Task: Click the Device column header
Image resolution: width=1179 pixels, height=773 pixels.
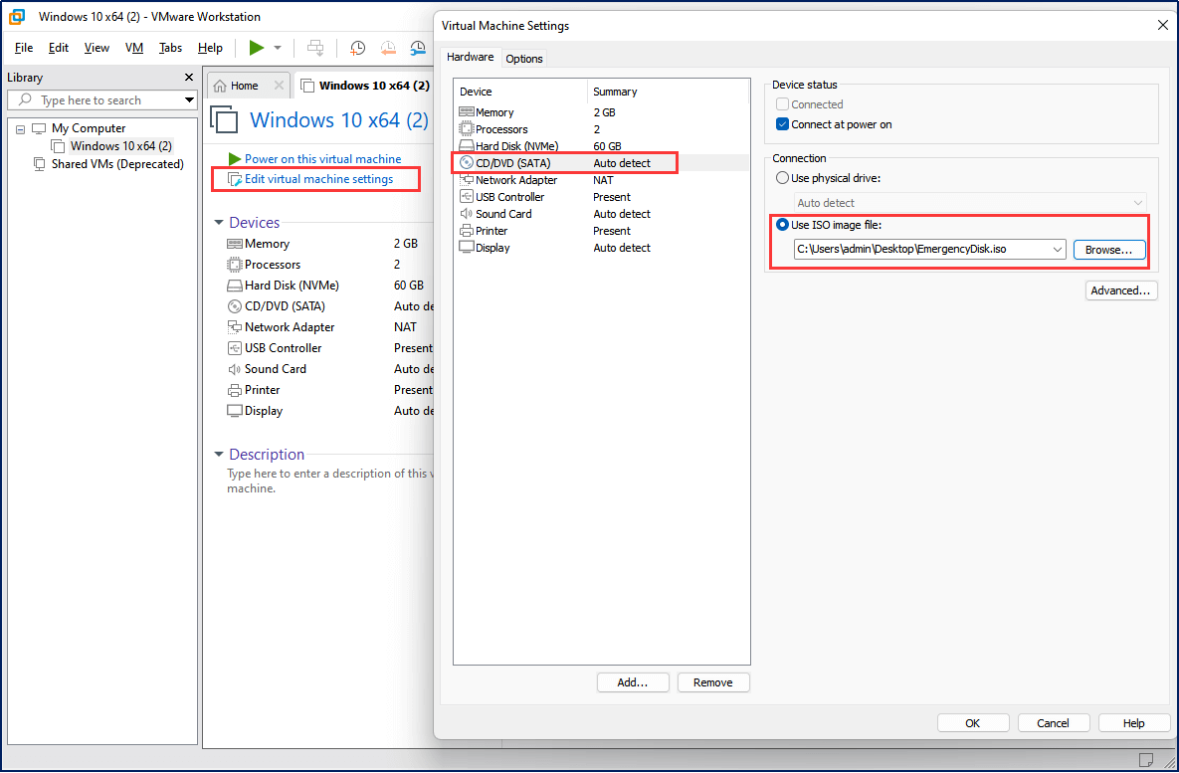Action: pyautogui.click(x=520, y=92)
